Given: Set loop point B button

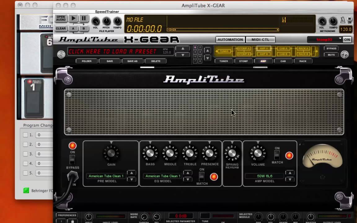Looking at the screenshot, I should pyautogui.click(x=84, y=28).
